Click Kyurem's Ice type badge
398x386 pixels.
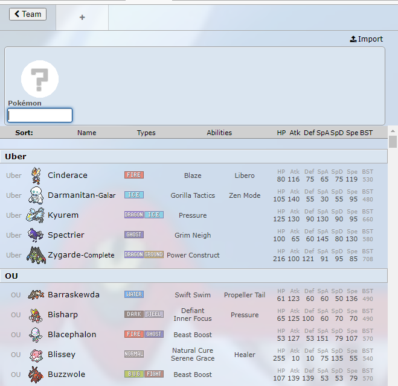pyautogui.click(x=154, y=215)
